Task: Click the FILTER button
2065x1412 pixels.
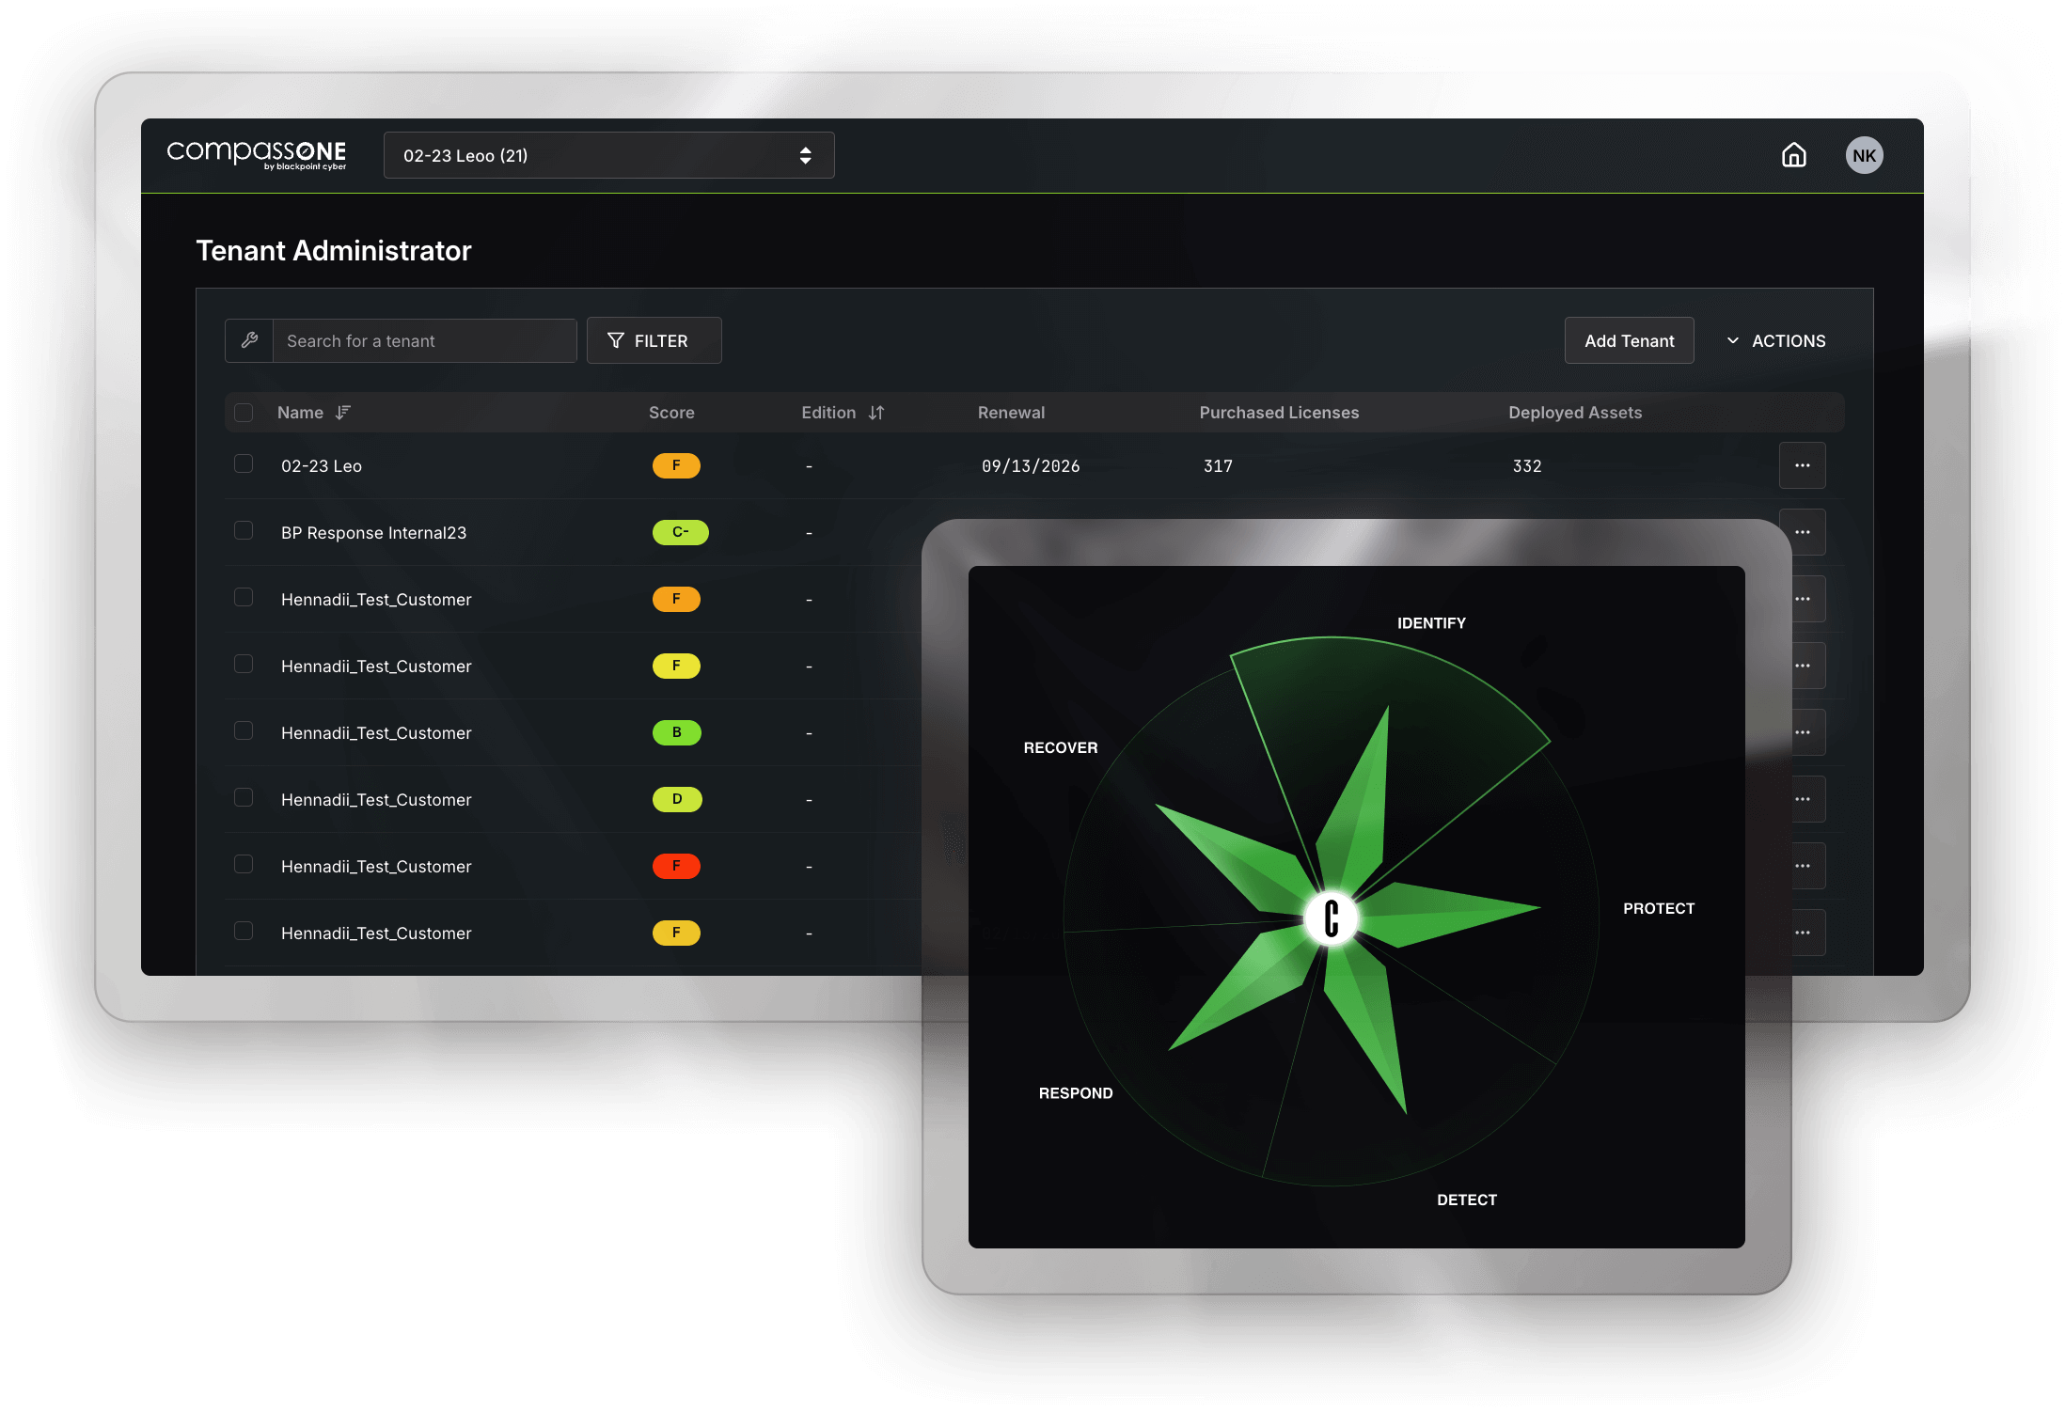Action: pos(654,340)
